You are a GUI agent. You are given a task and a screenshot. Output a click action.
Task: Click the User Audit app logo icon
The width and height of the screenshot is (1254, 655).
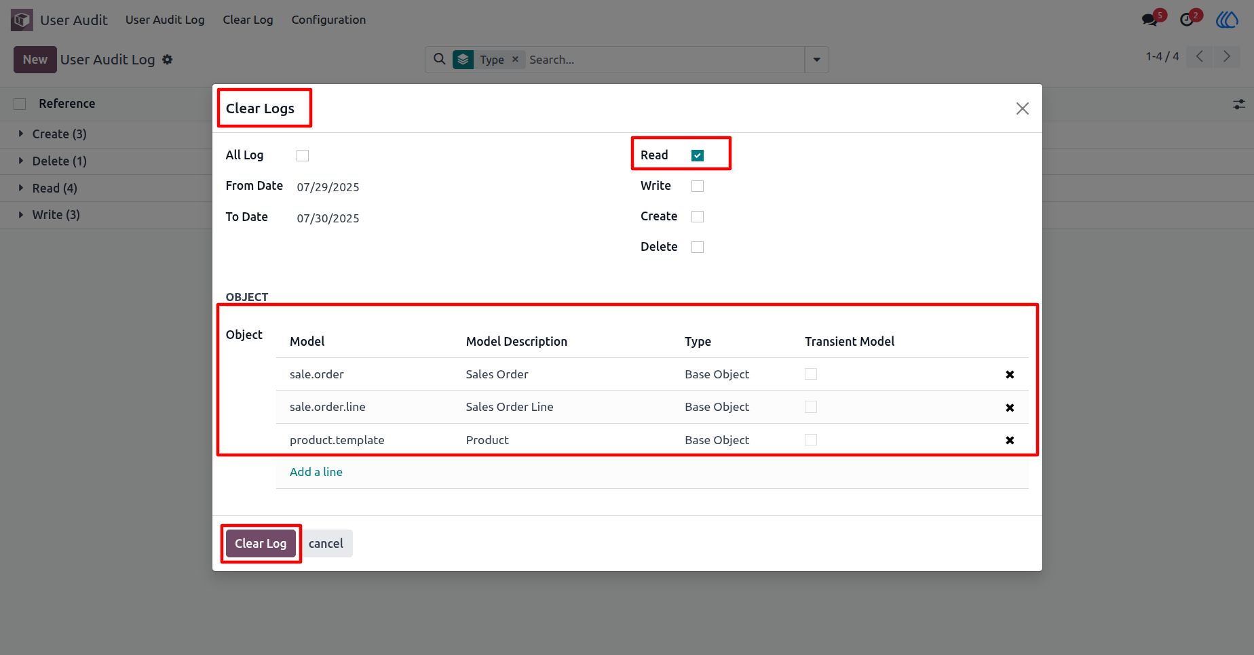22,20
